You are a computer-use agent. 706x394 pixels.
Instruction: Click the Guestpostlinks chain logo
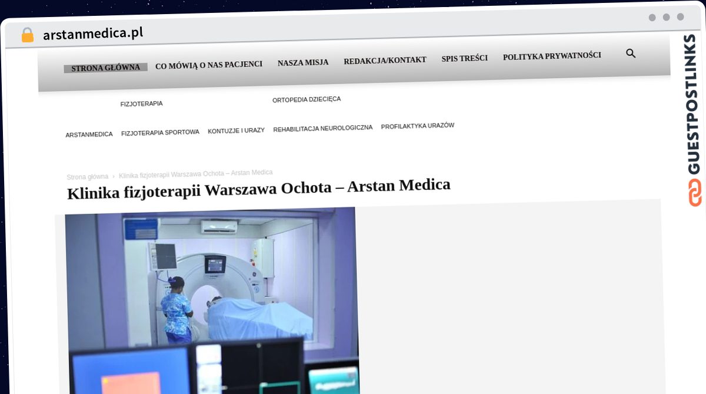coord(695,193)
